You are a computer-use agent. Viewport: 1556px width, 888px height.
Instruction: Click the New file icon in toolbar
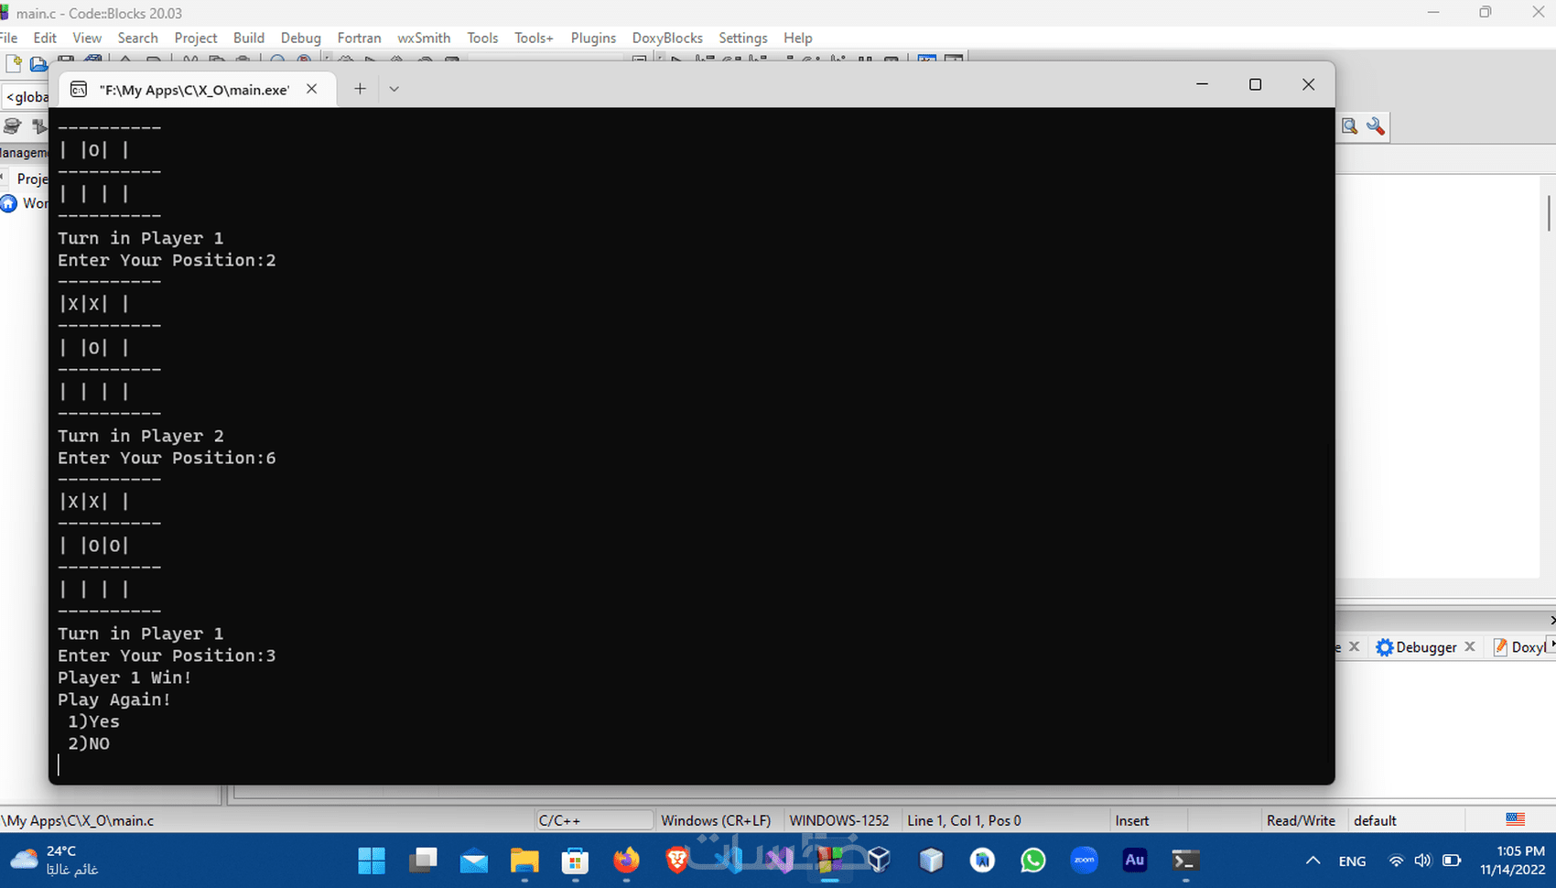(14, 62)
